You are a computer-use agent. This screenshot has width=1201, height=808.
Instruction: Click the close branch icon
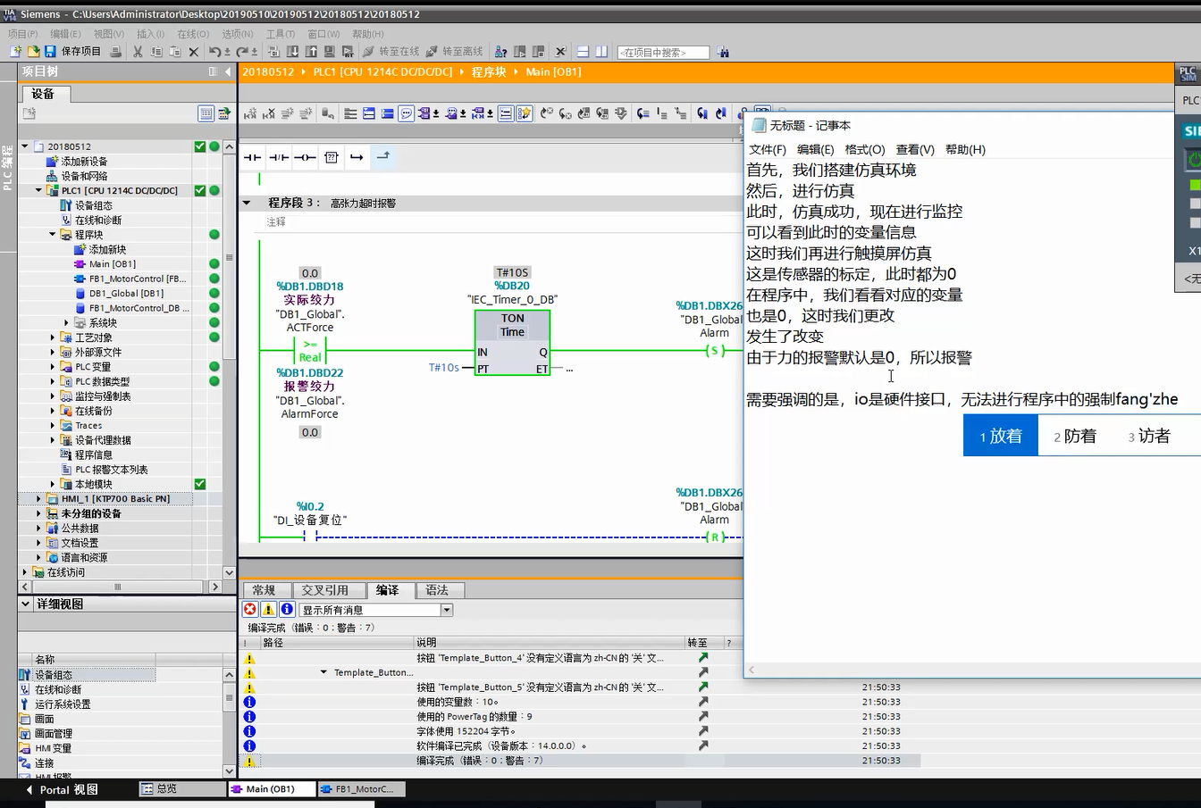coord(382,157)
